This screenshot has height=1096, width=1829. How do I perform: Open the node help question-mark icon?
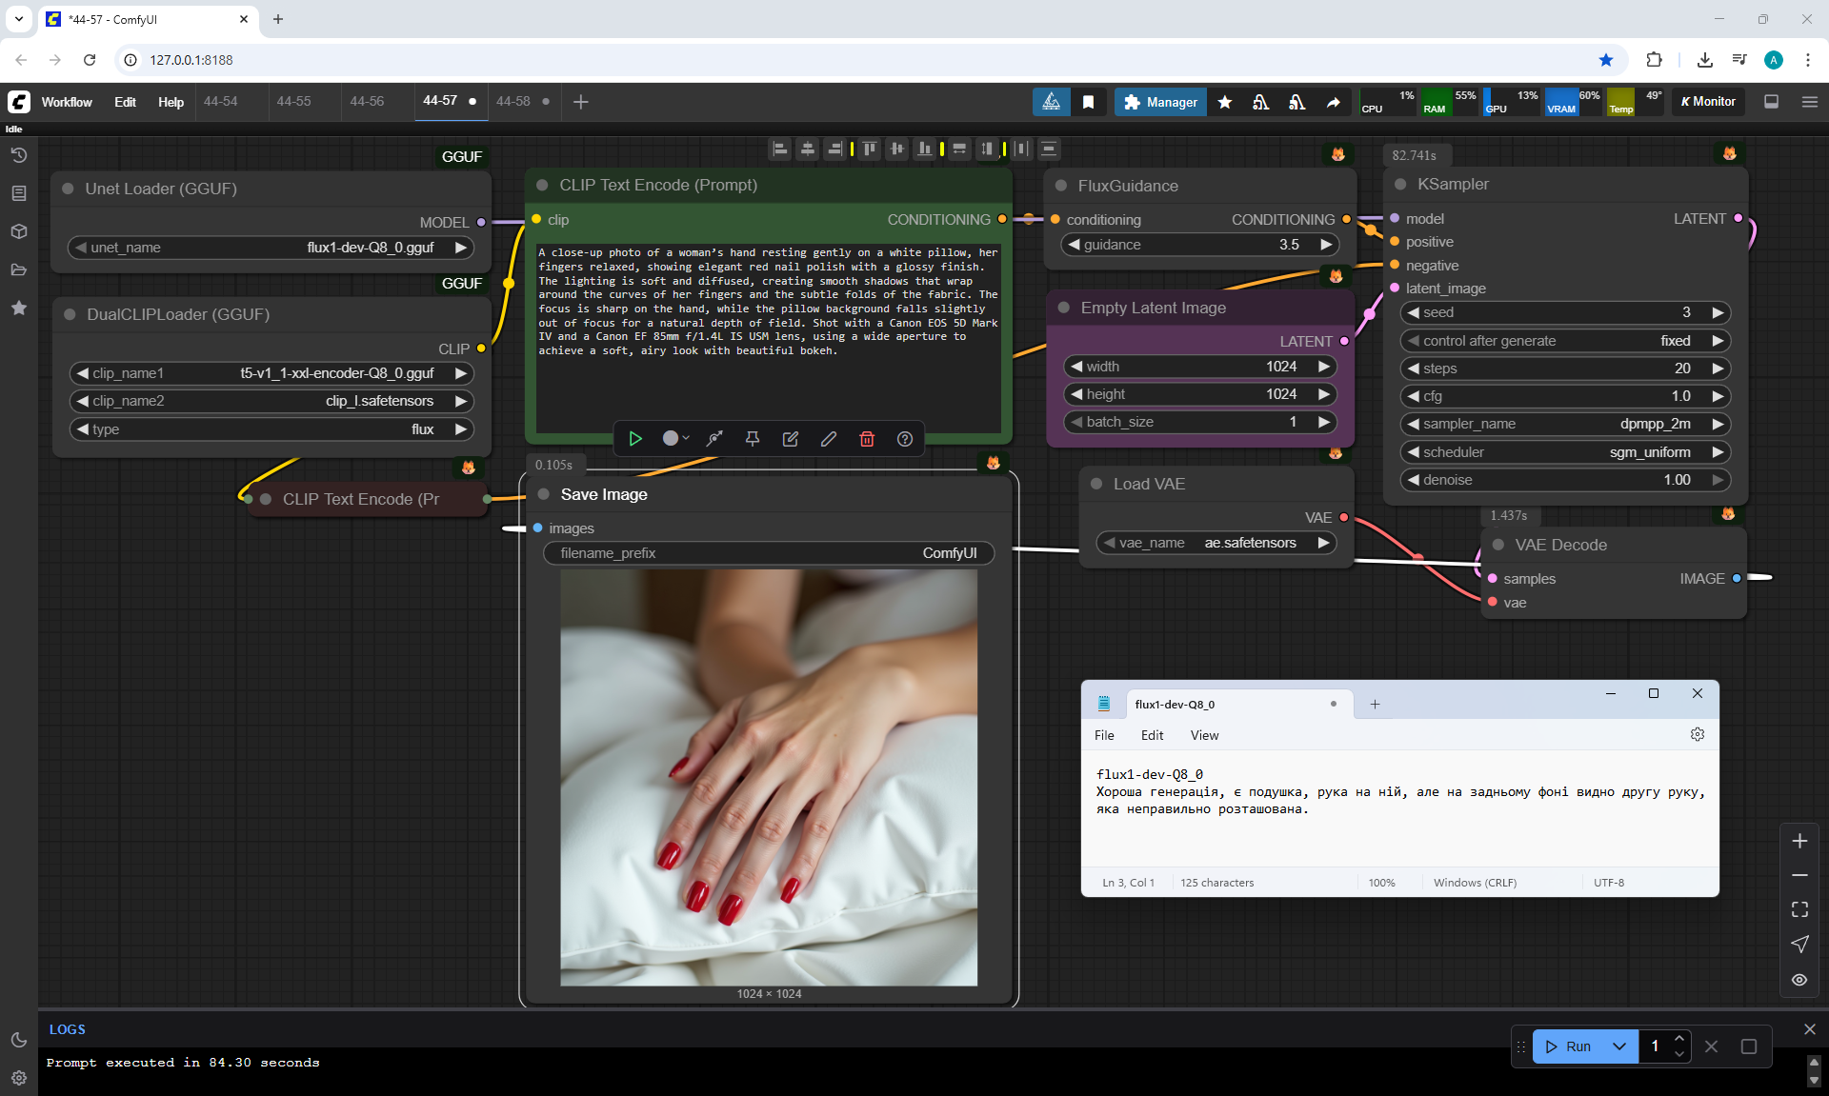(x=904, y=439)
